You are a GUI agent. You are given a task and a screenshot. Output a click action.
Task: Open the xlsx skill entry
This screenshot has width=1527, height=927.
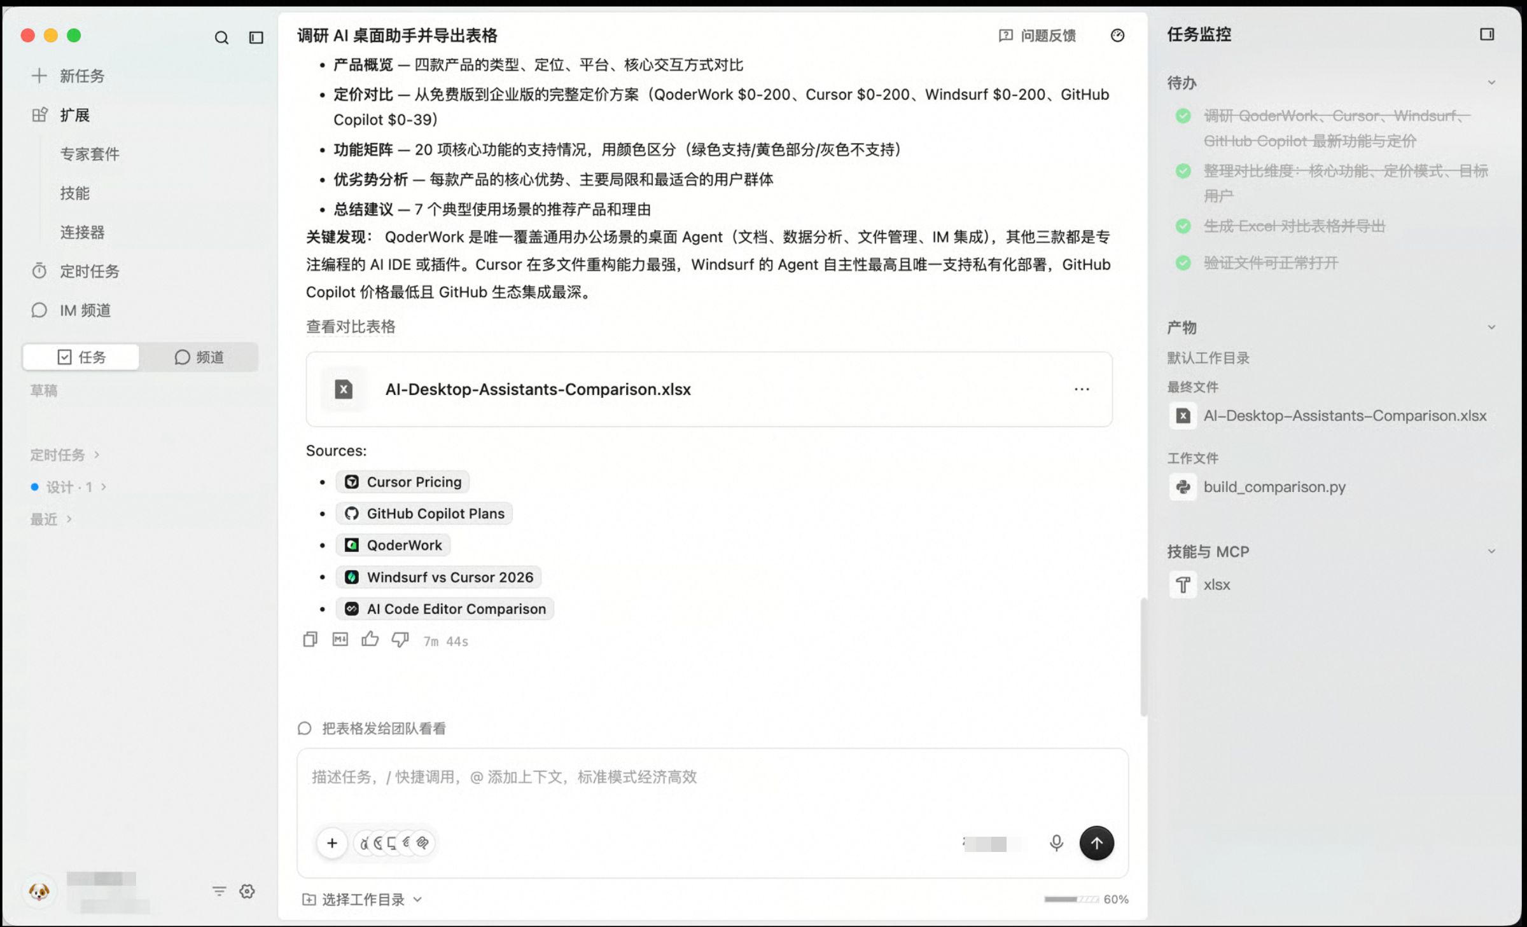coord(1201,585)
